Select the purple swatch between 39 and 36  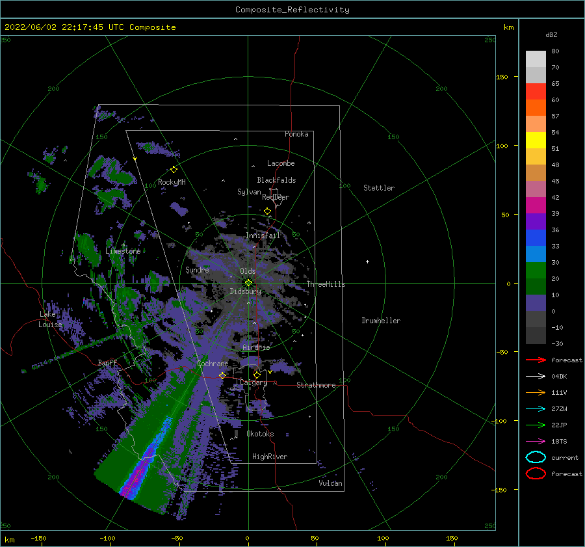(536, 221)
